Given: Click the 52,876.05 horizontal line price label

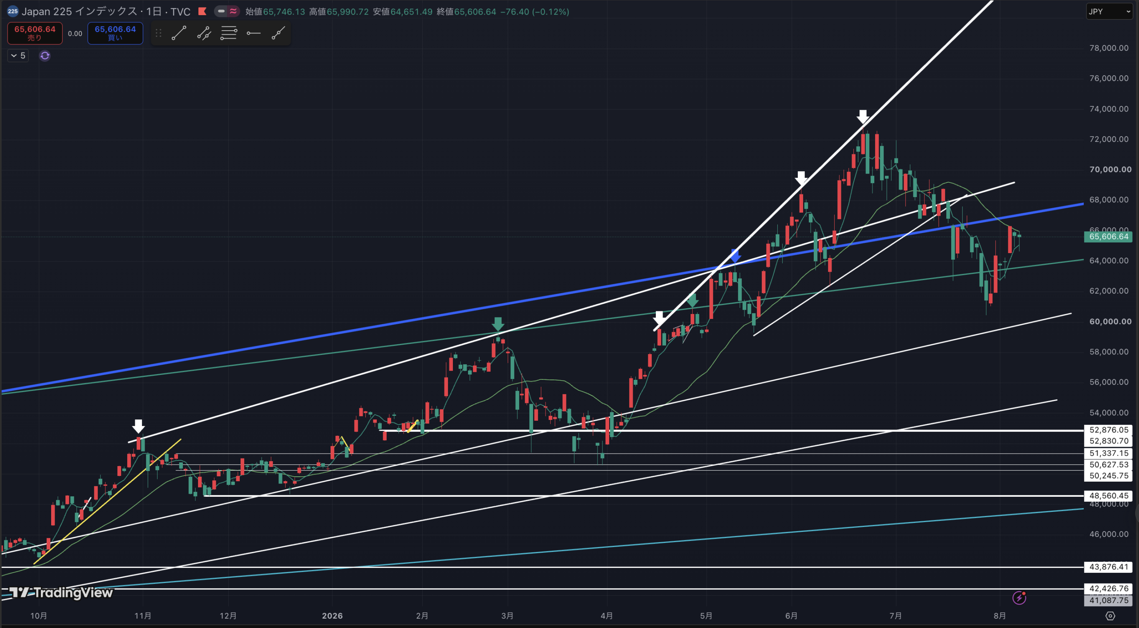Looking at the screenshot, I should (1108, 430).
